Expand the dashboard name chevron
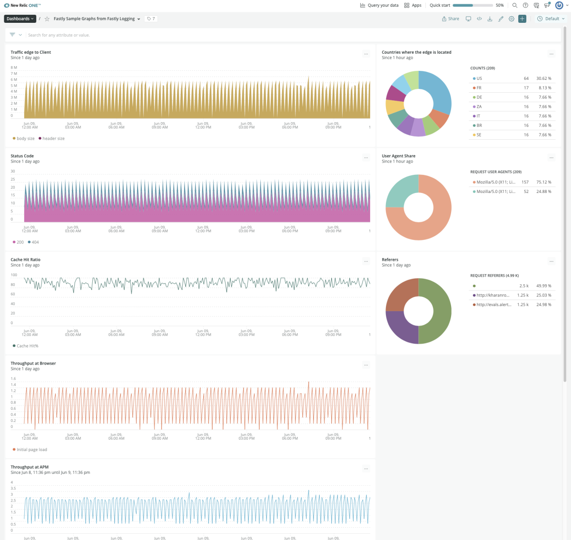The image size is (571, 540). coord(138,19)
